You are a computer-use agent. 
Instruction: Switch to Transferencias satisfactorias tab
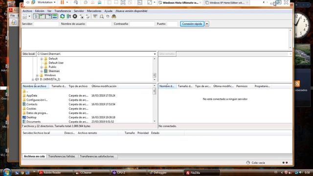97,156
